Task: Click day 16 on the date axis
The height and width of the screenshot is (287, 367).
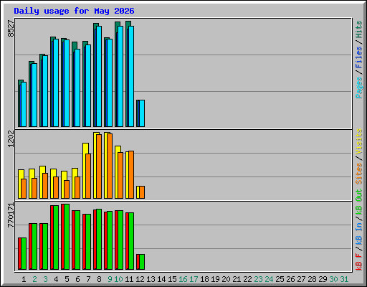Action: 183,279
